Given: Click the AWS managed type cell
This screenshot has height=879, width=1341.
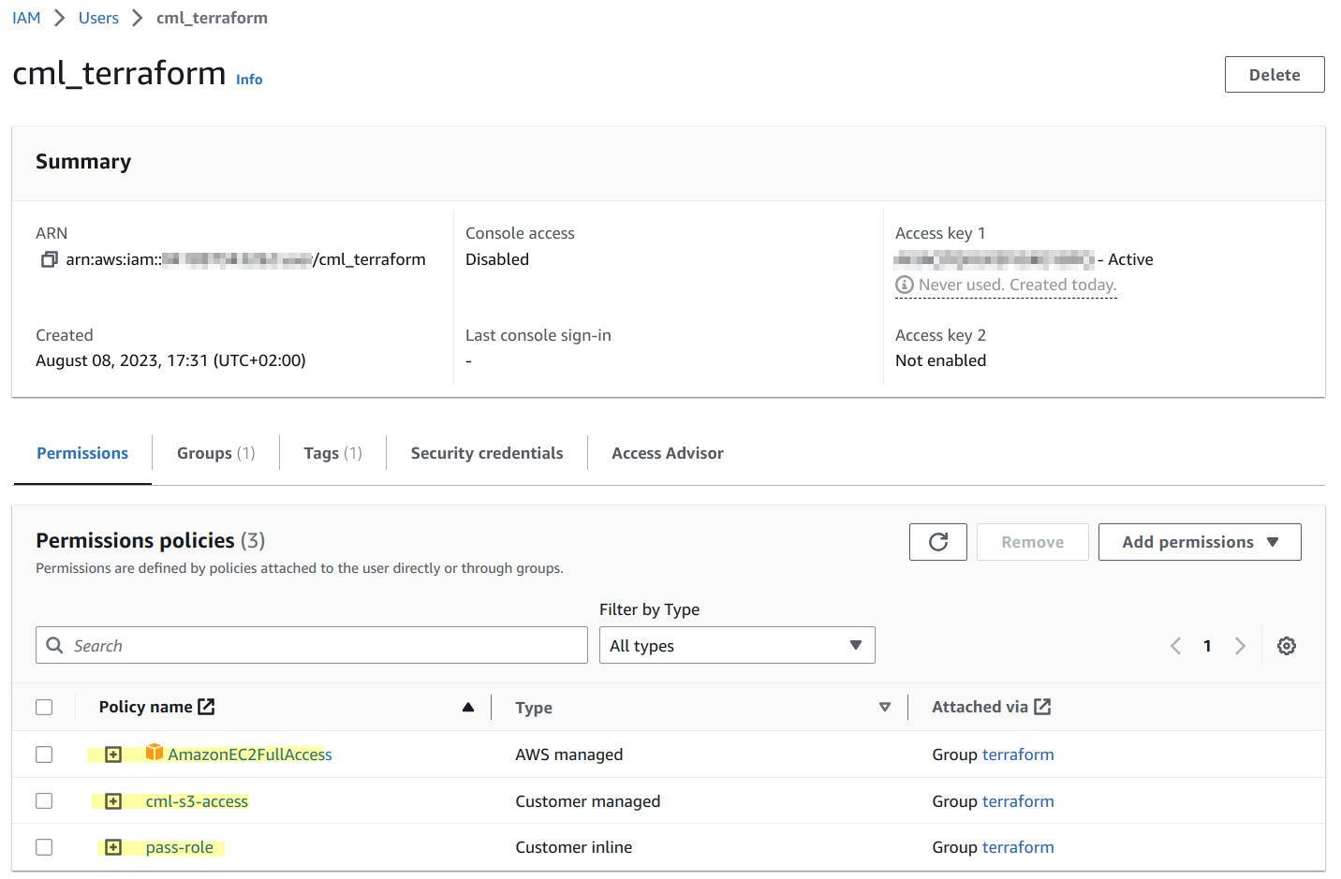Looking at the screenshot, I should [568, 754].
